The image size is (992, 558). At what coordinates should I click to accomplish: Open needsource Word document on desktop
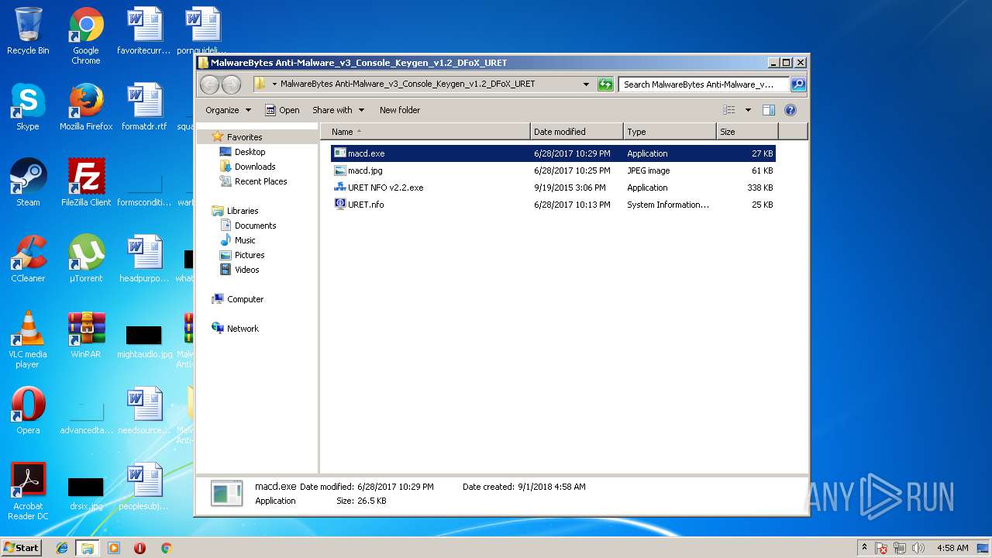point(144,411)
